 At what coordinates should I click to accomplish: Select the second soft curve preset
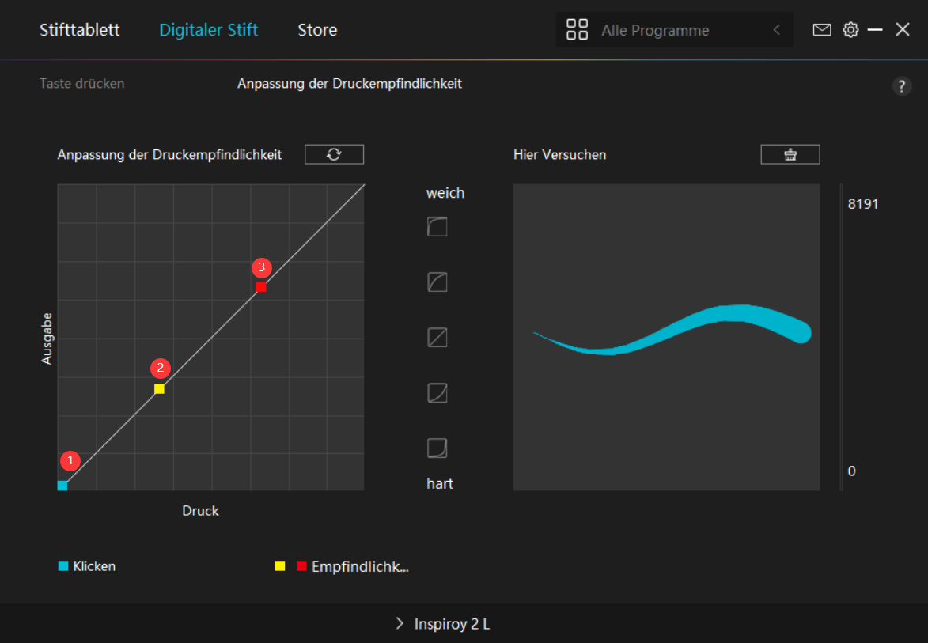pos(437,282)
